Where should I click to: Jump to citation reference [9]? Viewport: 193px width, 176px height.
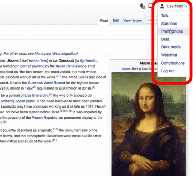[5, 122]
